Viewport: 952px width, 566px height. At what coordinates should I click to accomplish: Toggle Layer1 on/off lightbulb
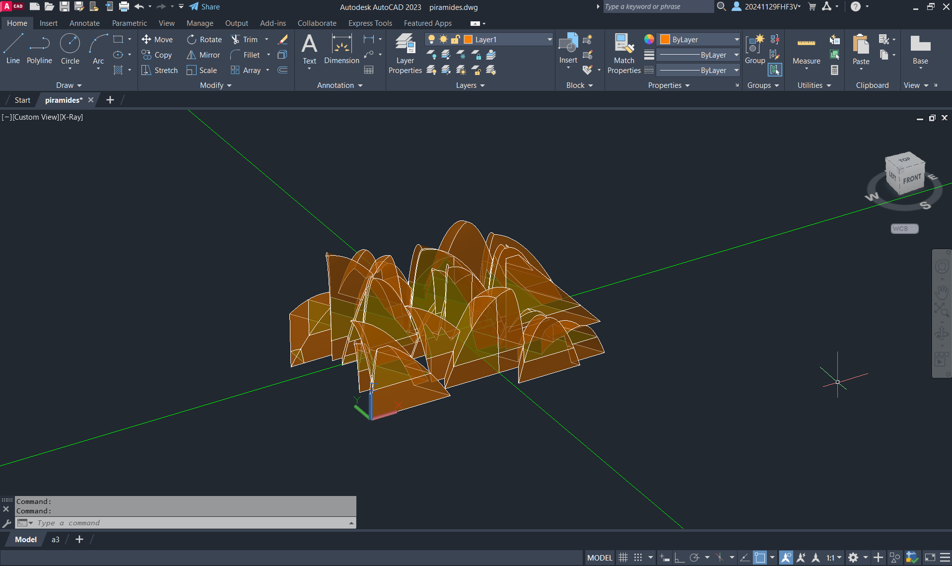pos(431,40)
